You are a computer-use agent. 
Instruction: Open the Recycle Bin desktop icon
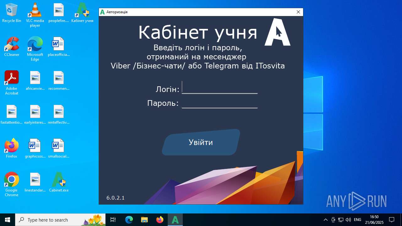[x=12, y=13]
